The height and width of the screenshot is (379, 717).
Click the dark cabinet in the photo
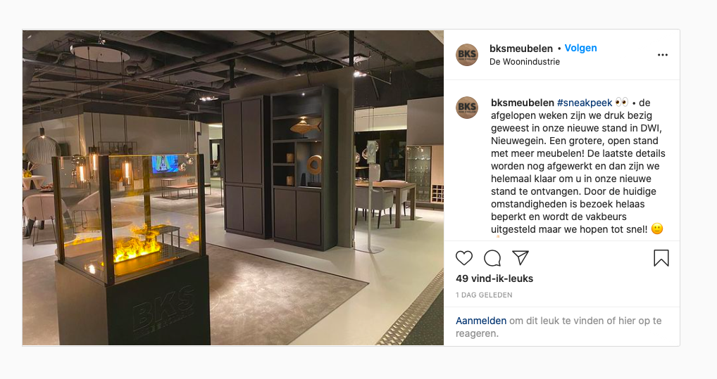(x=280, y=167)
